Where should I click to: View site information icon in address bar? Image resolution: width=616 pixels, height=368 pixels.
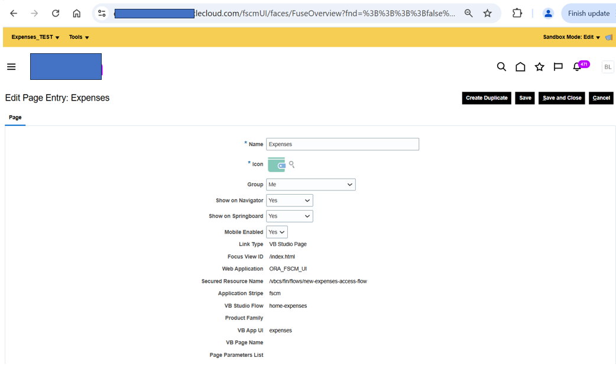pos(102,14)
